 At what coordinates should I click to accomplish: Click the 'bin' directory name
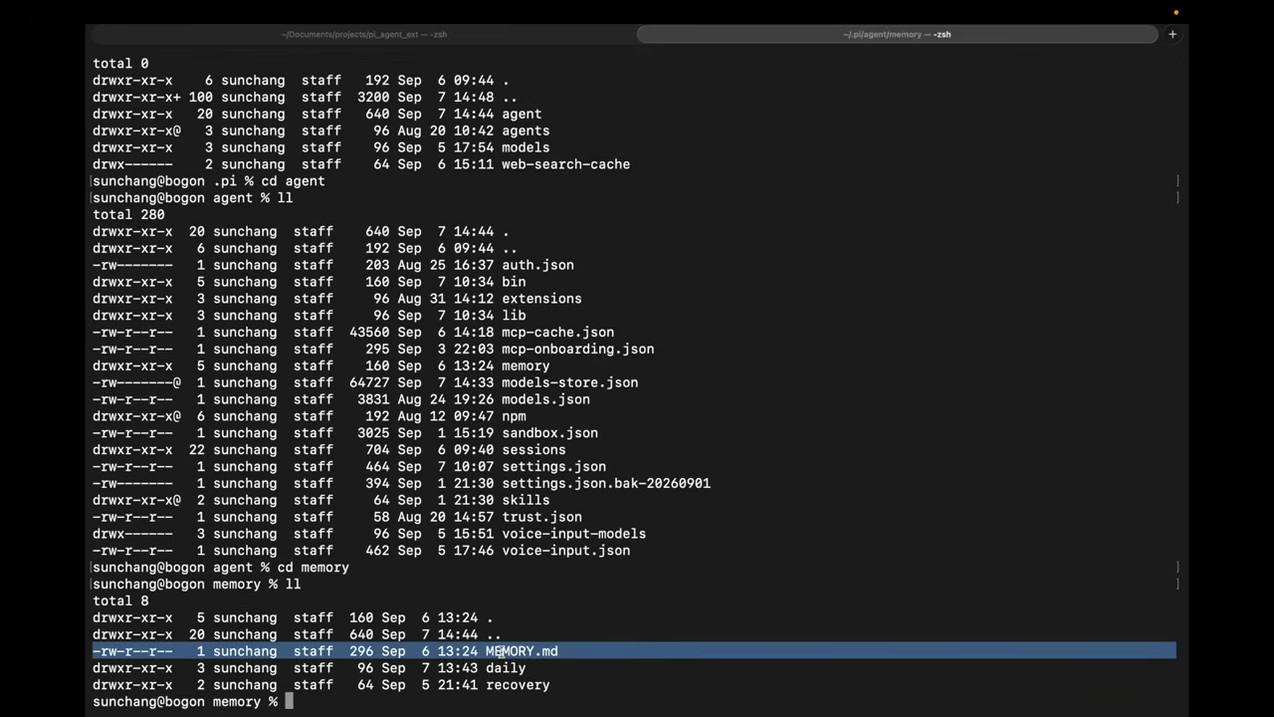(514, 282)
